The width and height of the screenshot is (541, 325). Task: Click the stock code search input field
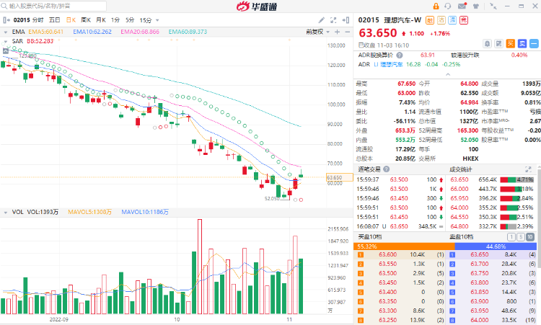(x=53, y=6)
